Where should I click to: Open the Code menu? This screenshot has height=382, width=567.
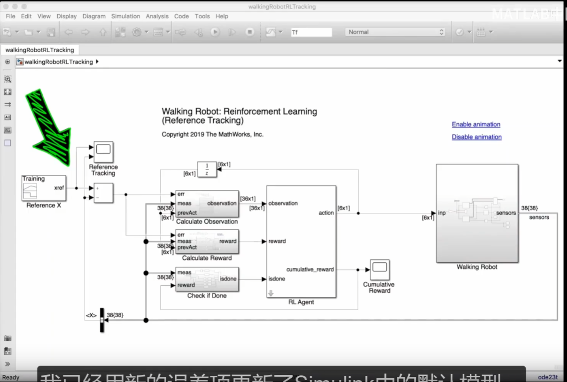click(181, 16)
